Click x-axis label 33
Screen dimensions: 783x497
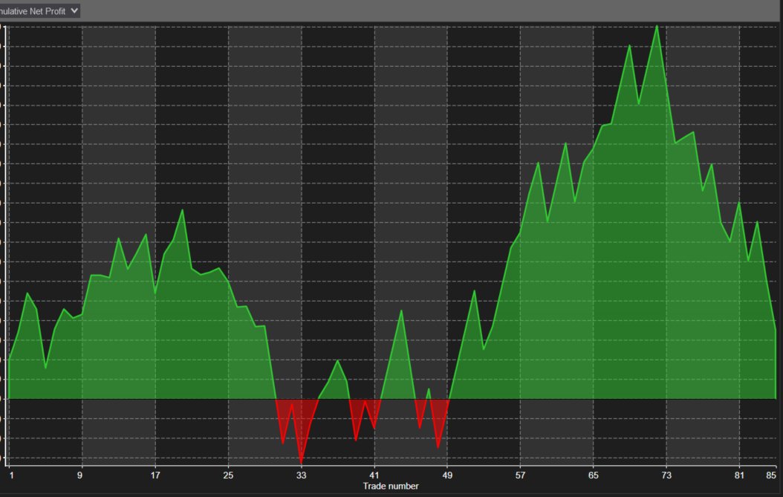click(301, 475)
